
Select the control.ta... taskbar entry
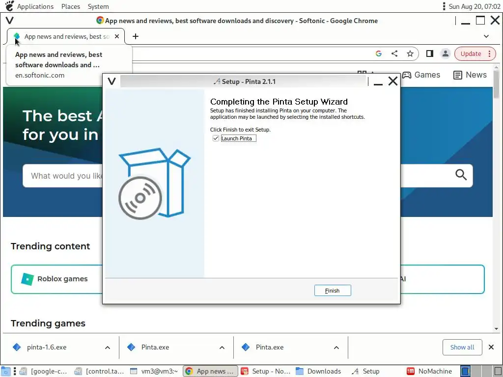pos(99,371)
